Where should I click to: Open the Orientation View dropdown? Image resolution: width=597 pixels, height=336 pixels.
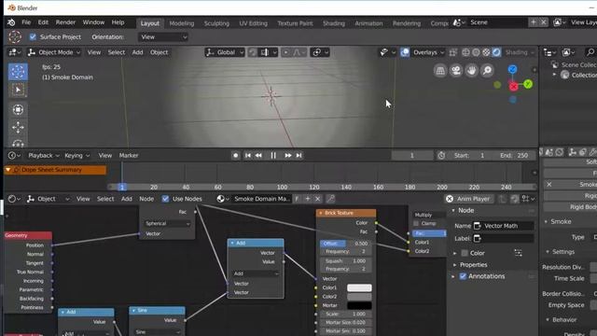pyautogui.click(x=163, y=37)
